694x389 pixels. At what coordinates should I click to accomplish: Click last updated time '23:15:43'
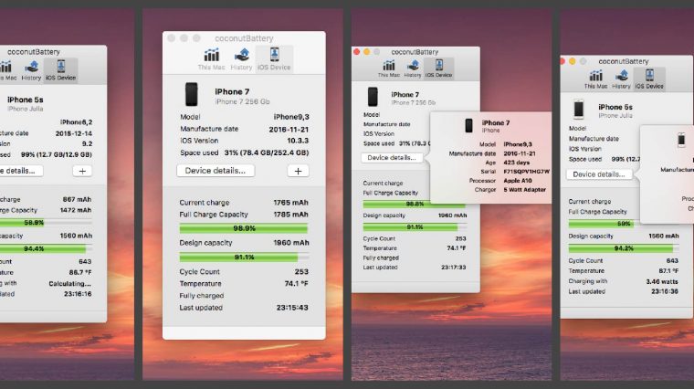[292, 308]
